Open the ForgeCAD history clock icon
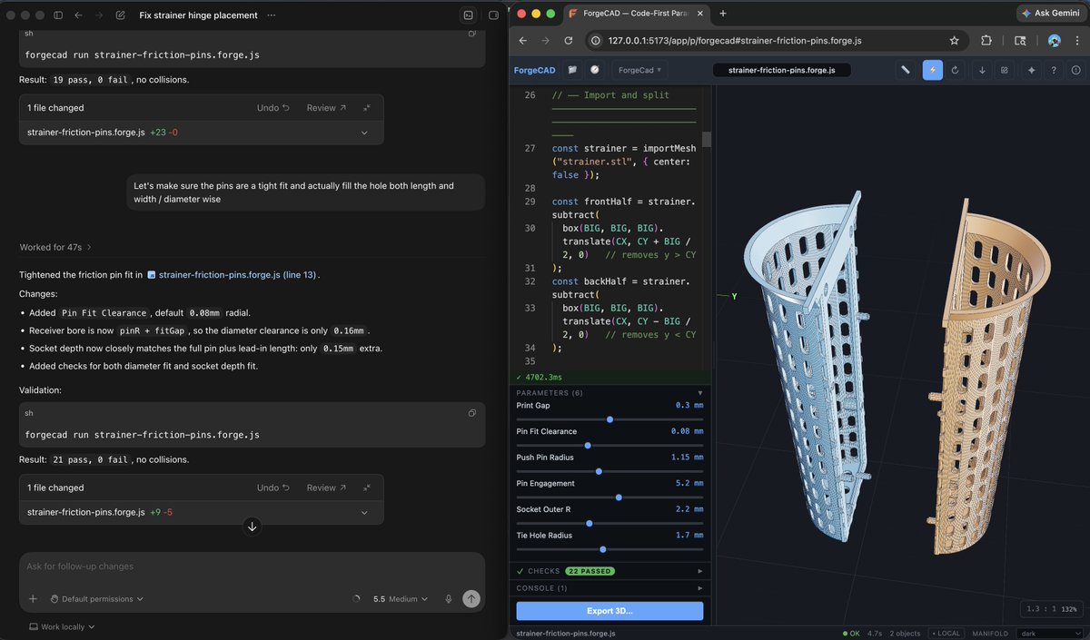The image size is (1090, 640). (595, 70)
